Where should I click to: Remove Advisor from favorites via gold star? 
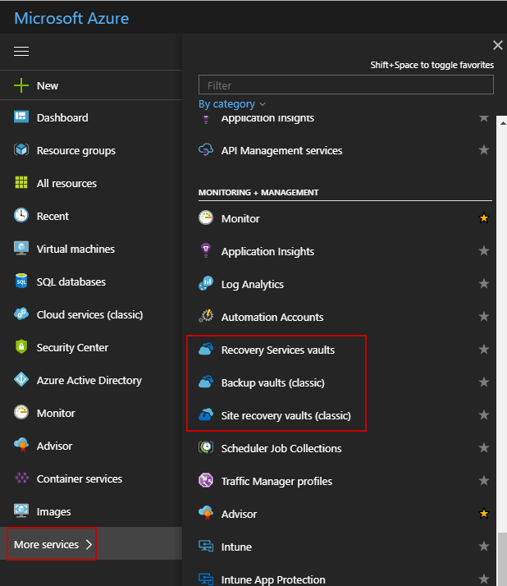click(484, 514)
